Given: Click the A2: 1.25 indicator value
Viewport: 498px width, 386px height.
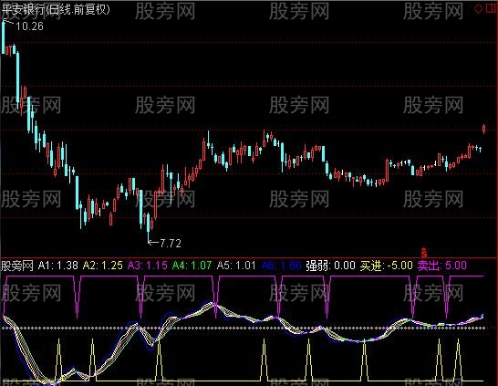Looking at the screenshot, I should point(102,266).
